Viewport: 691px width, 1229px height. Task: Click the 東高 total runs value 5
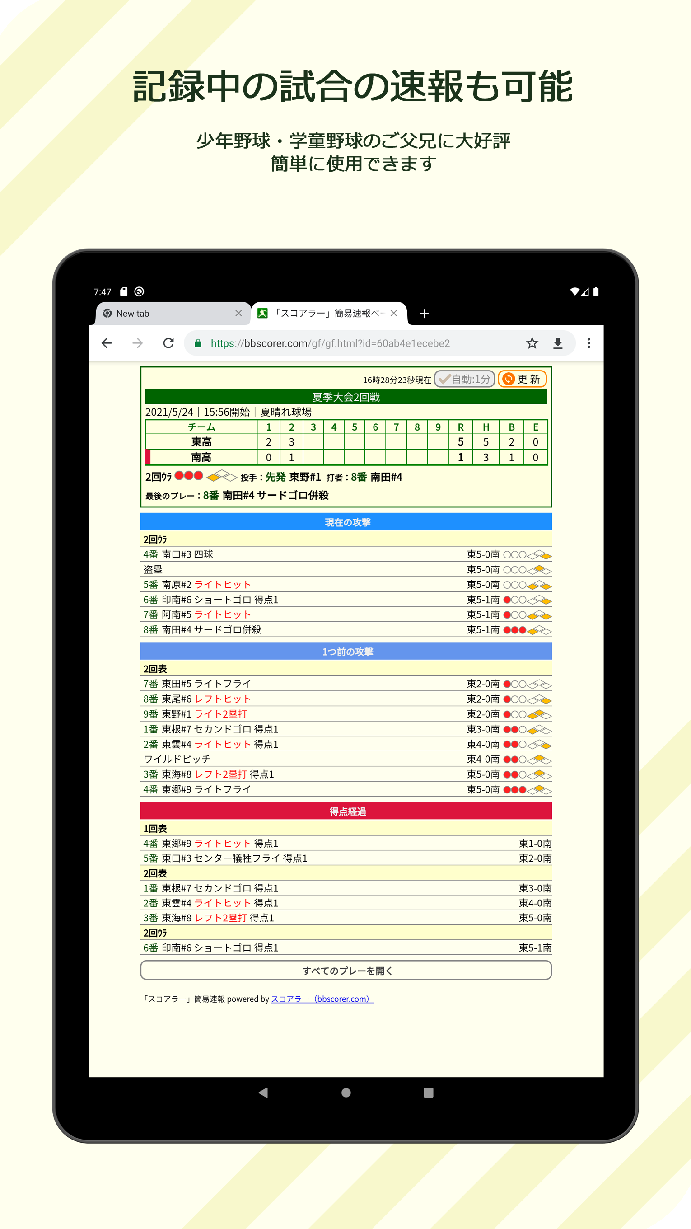tap(461, 442)
